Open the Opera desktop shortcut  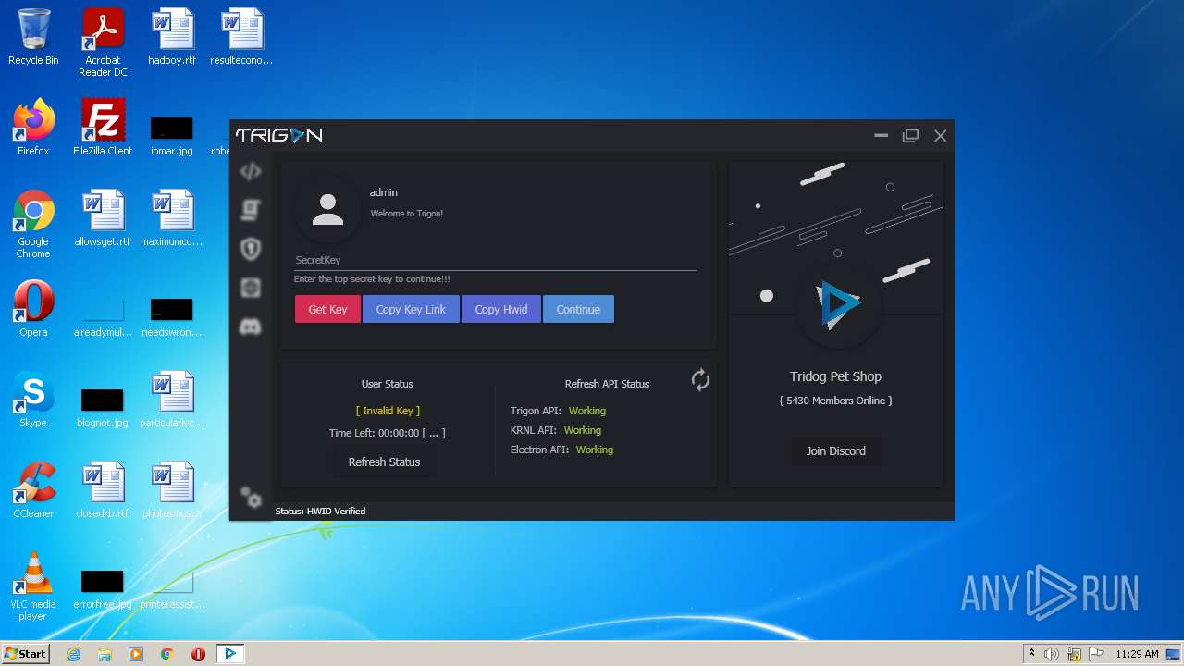click(33, 309)
